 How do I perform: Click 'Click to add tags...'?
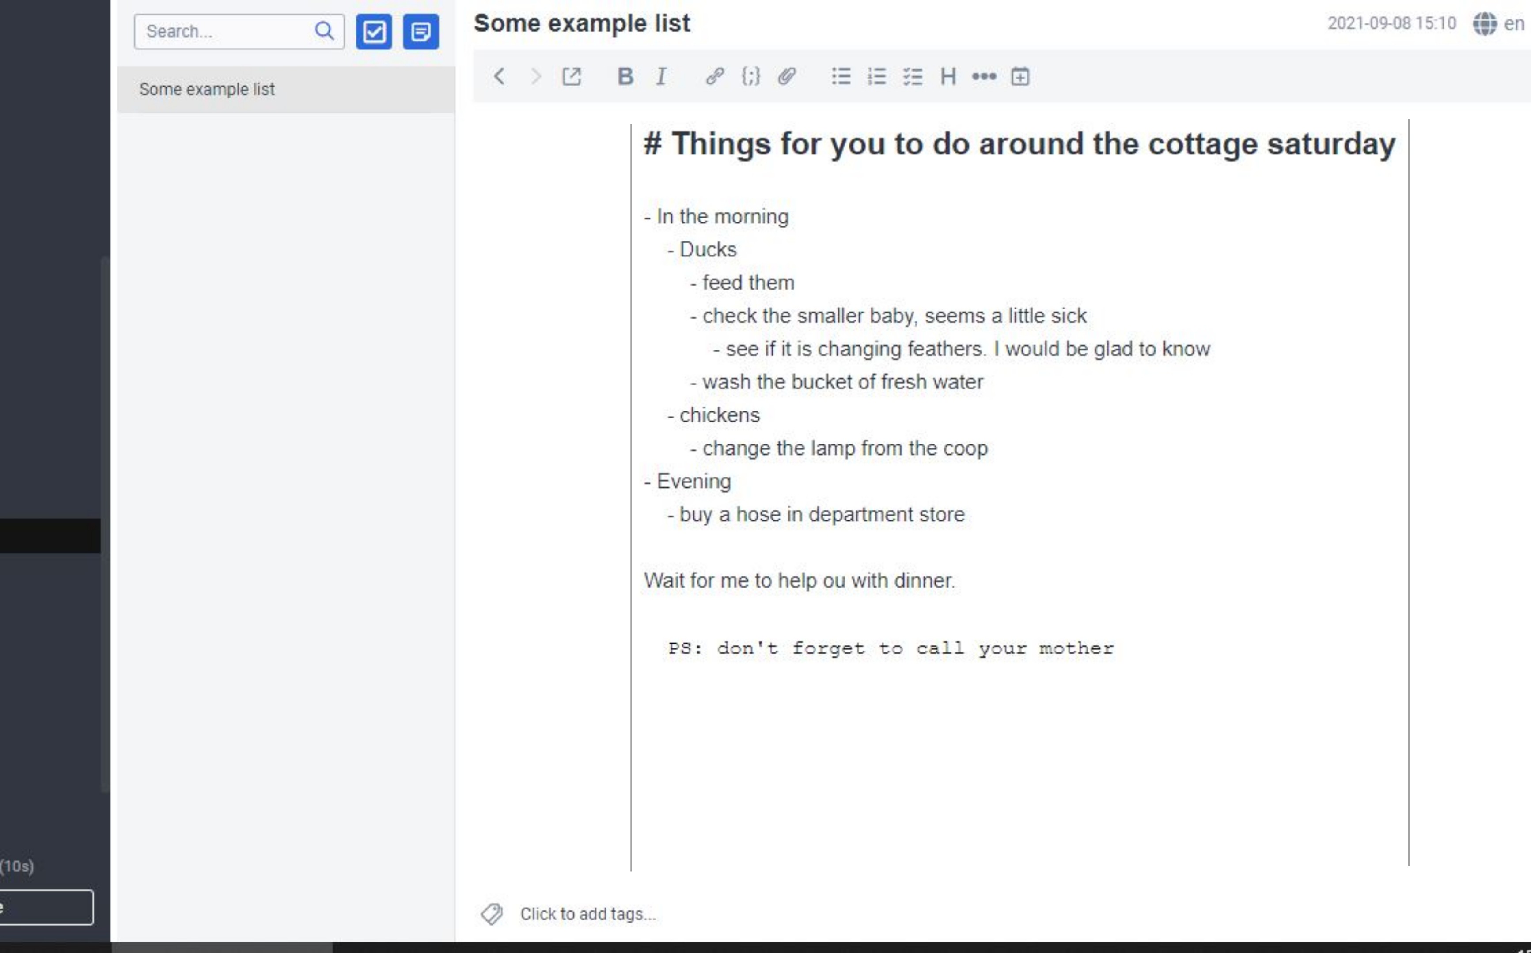pyautogui.click(x=587, y=914)
